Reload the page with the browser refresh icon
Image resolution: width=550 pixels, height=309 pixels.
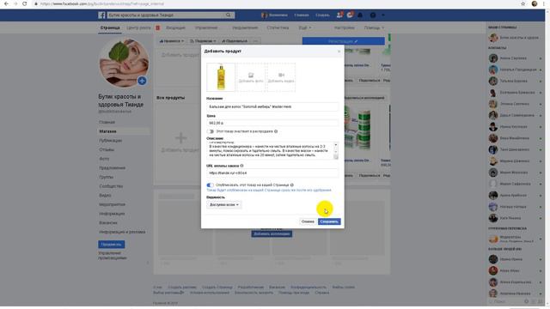[25, 3]
